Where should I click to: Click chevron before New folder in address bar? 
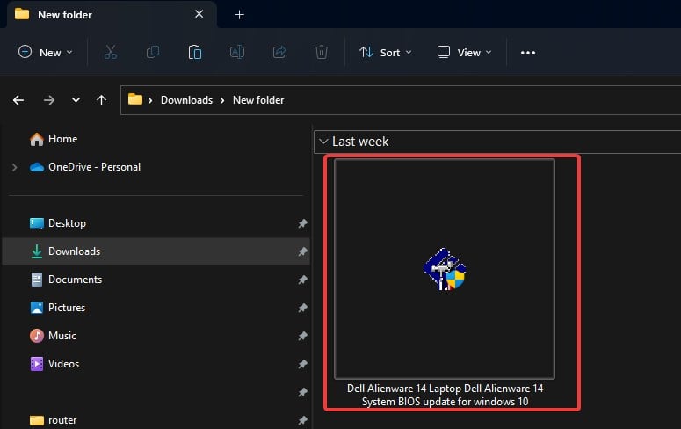(x=222, y=101)
